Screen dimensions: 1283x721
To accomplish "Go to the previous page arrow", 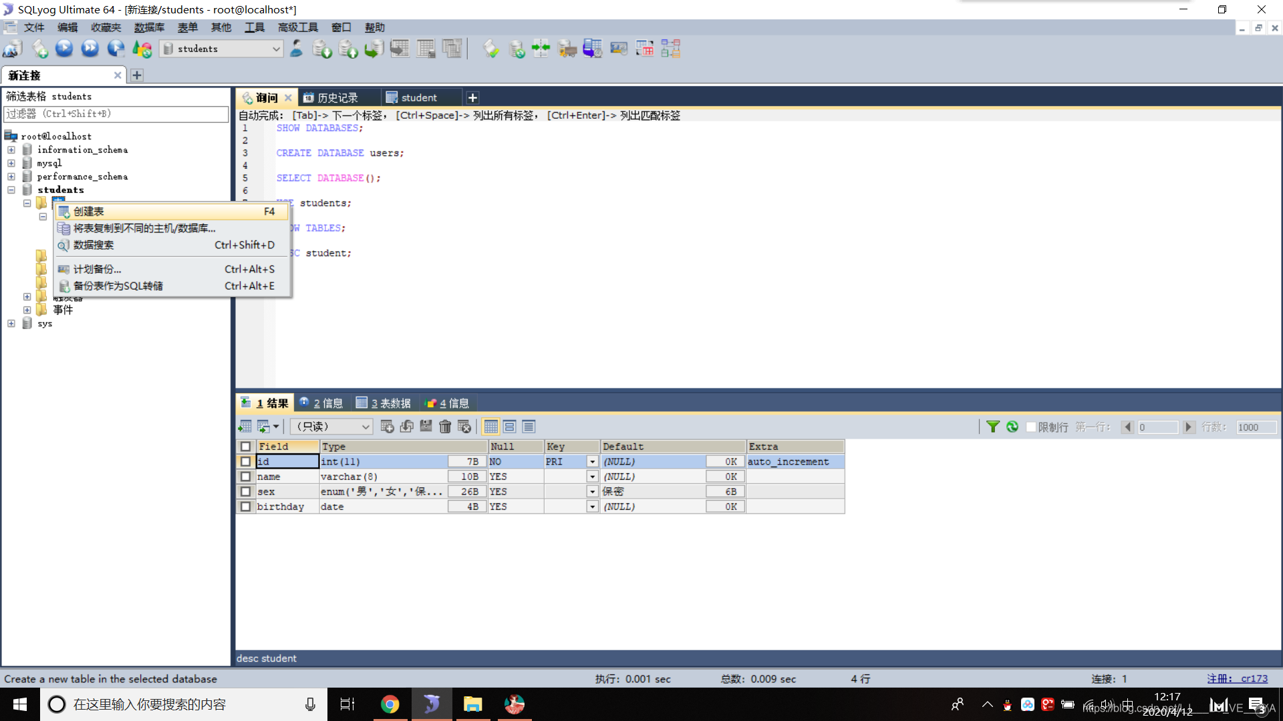I will point(1128,427).
